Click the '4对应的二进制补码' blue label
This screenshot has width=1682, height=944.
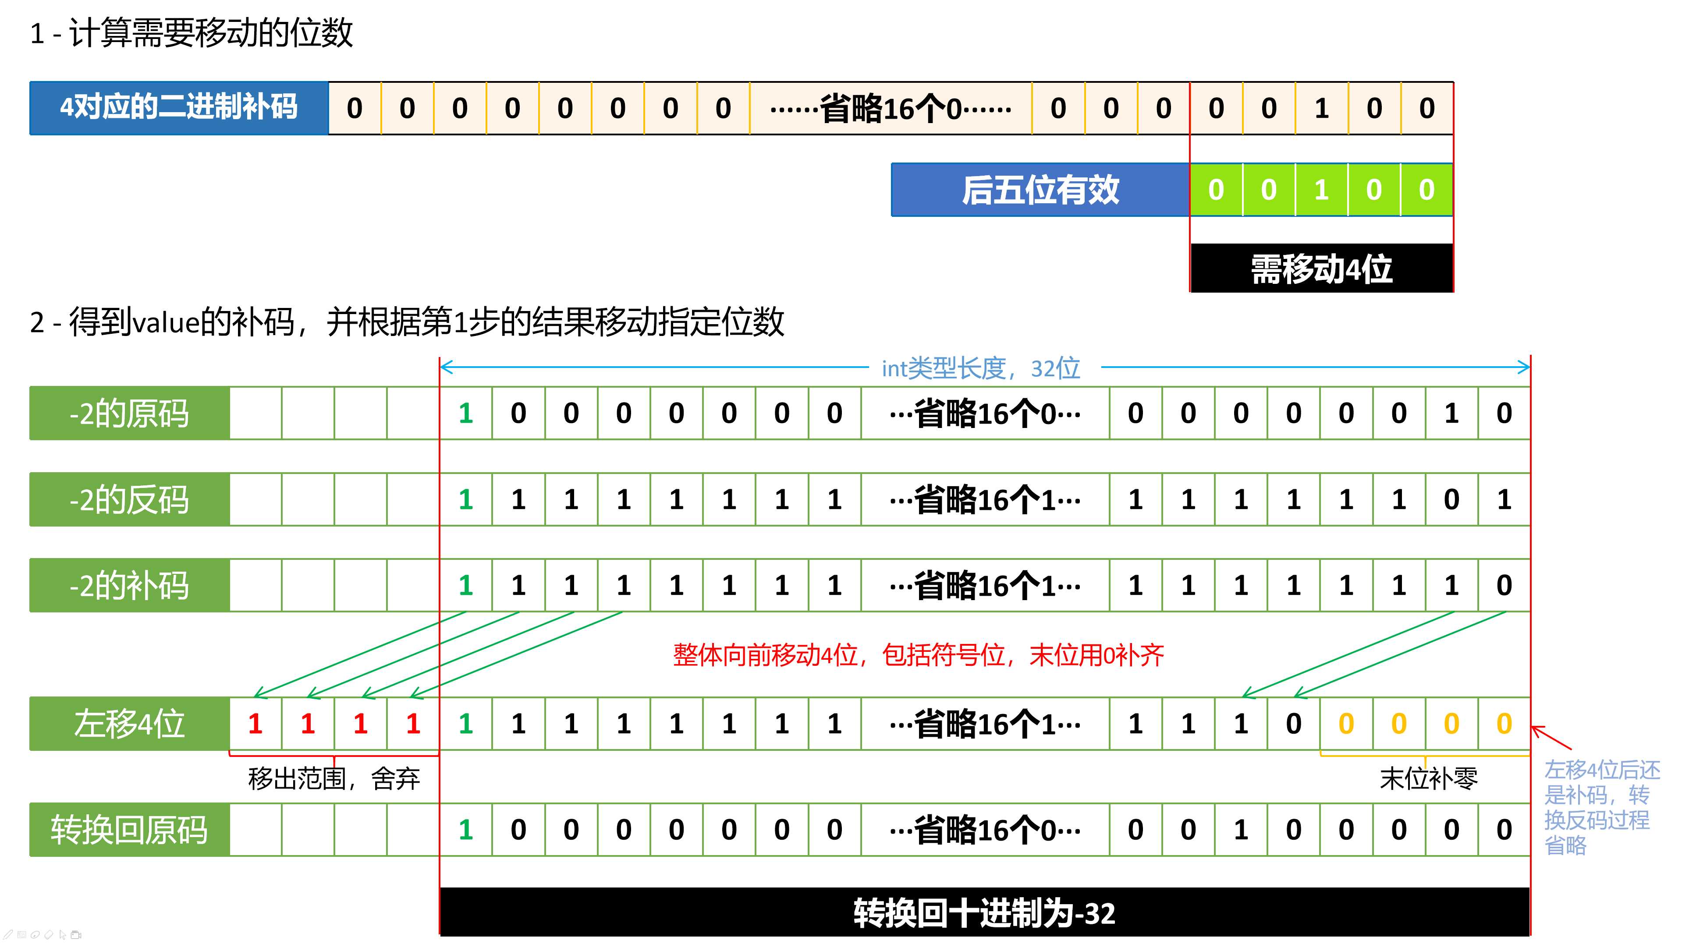178,108
